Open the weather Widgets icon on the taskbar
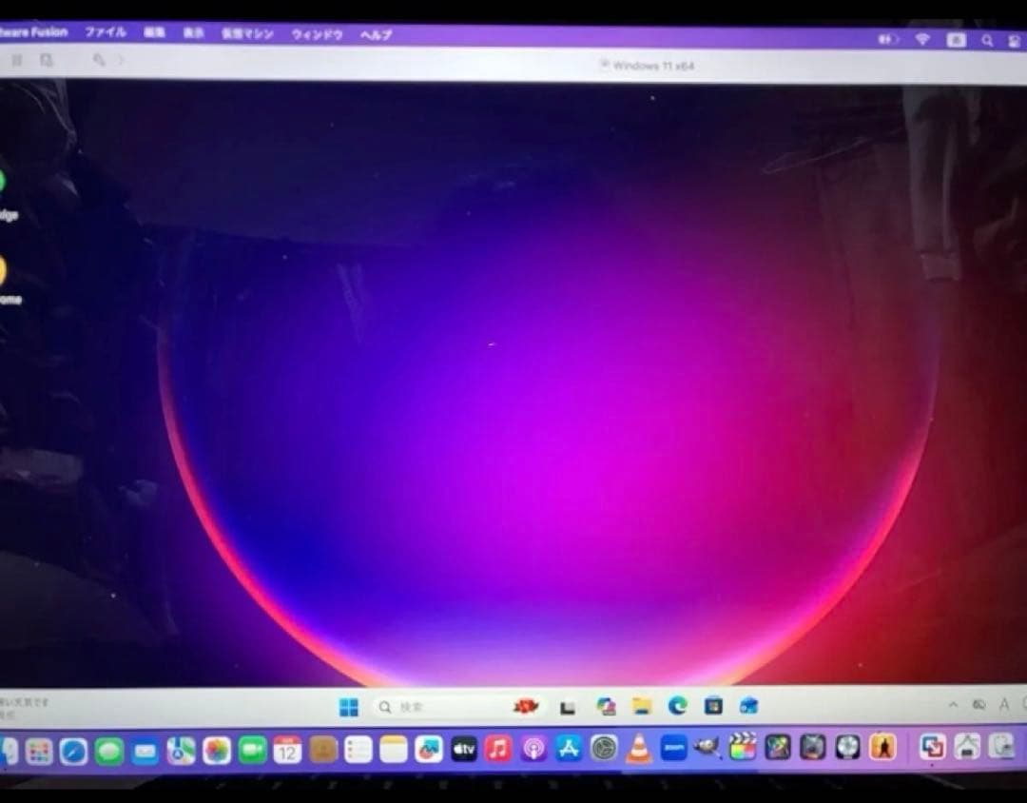Screen dimensions: 1027x803 (x=526, y=707)
